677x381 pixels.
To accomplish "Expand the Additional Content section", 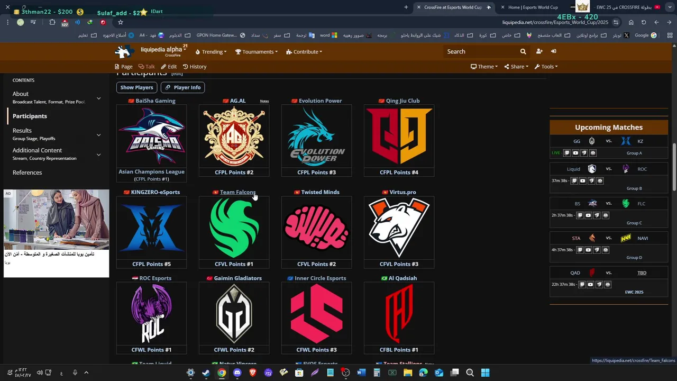I will coord(98,155).
